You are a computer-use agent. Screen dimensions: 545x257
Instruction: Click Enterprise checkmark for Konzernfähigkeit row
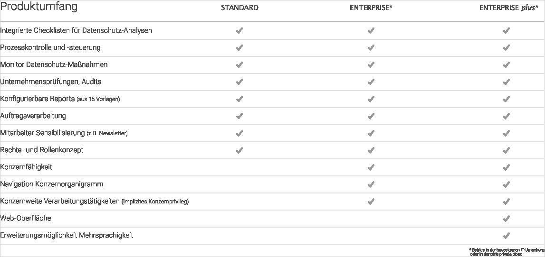(371, 167)
